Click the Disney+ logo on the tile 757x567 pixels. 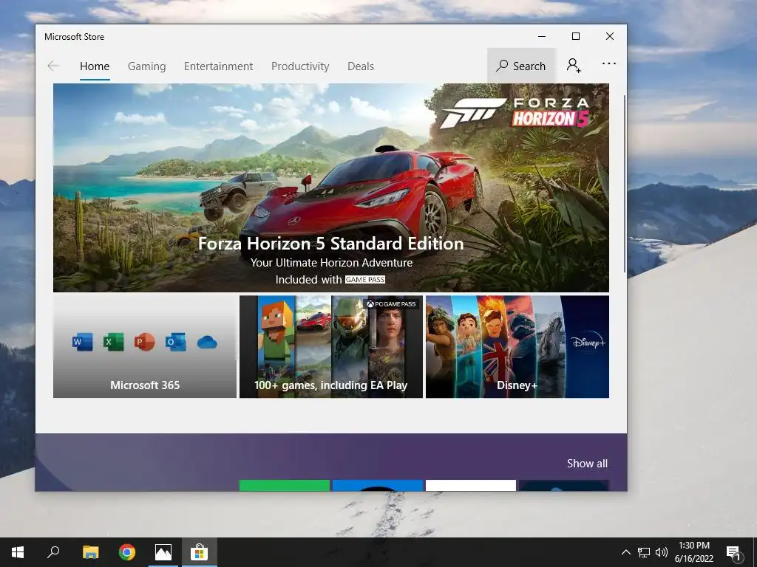588,341
